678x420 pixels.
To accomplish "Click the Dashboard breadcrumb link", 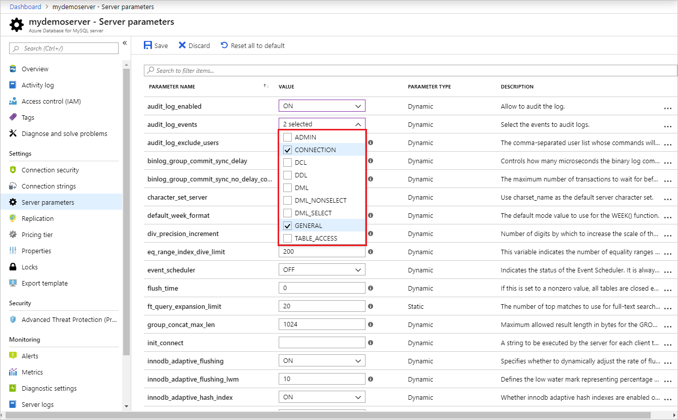I will [x=25, y=7].
